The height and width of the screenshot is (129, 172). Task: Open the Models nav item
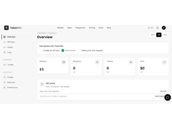pyautogui.click(x=60, y=28)
